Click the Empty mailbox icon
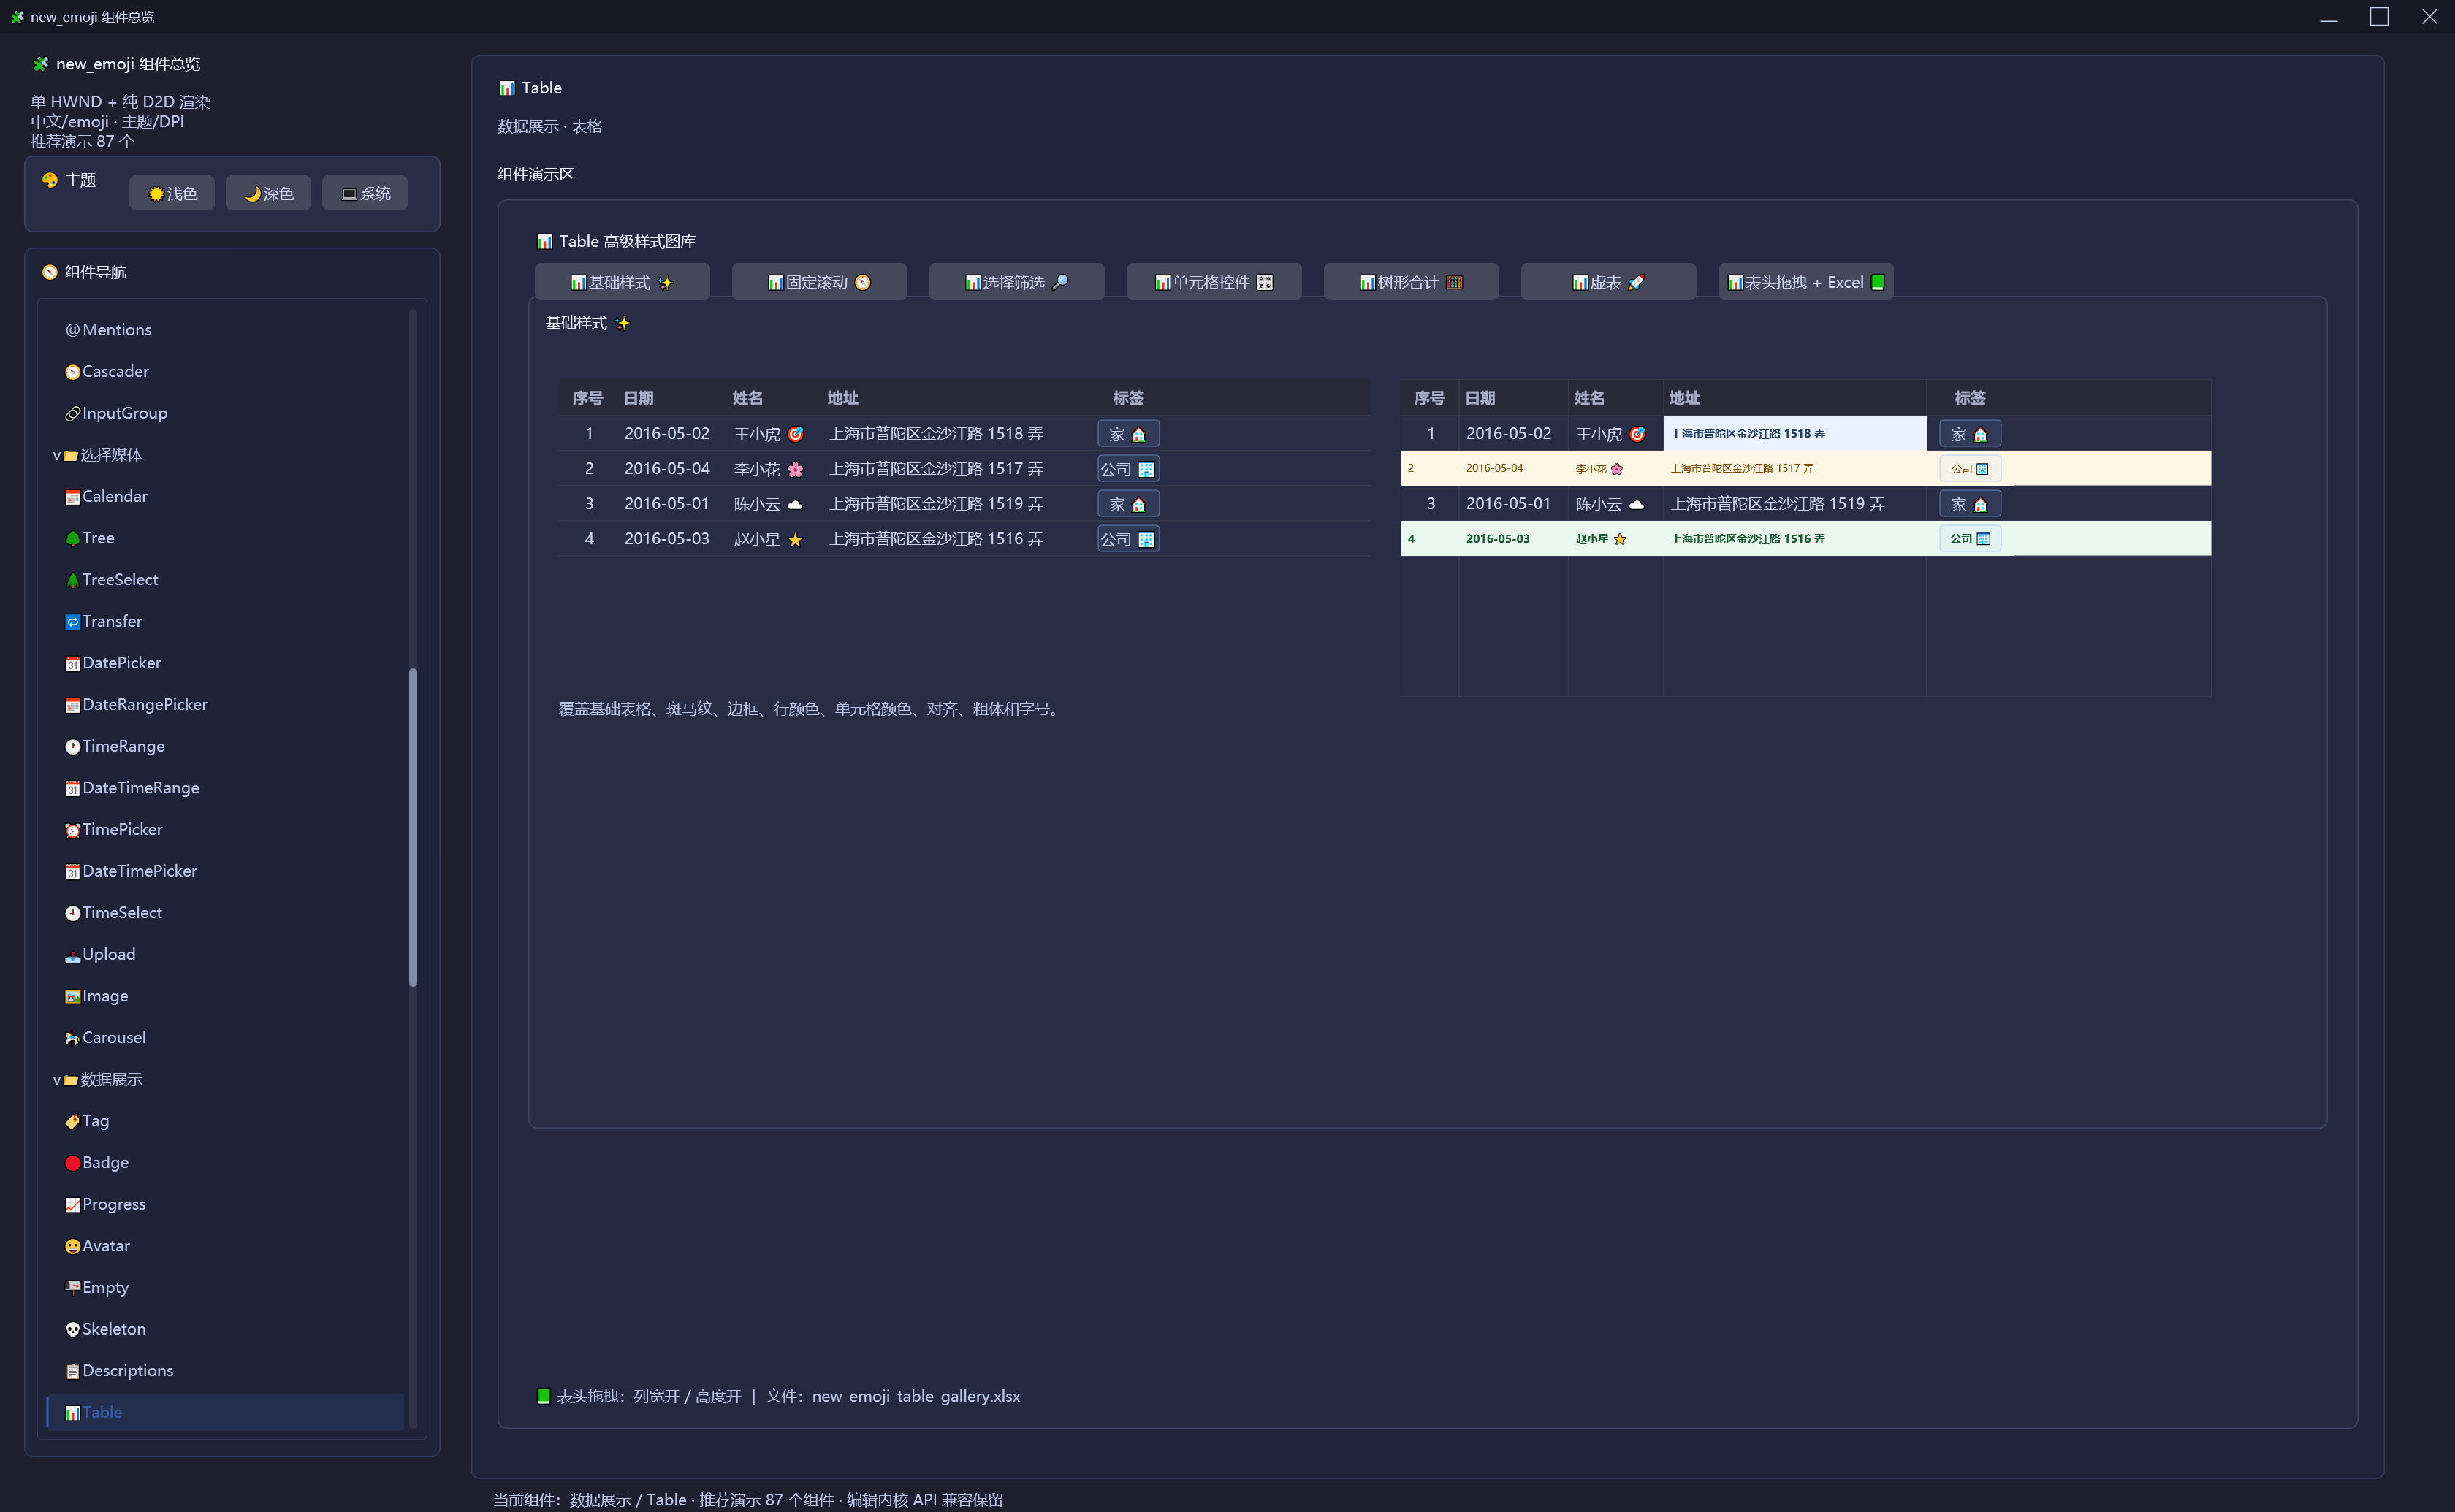Image resolution: width=2455 pixels, height=1512 pixels. click(x=72, y=1288)
